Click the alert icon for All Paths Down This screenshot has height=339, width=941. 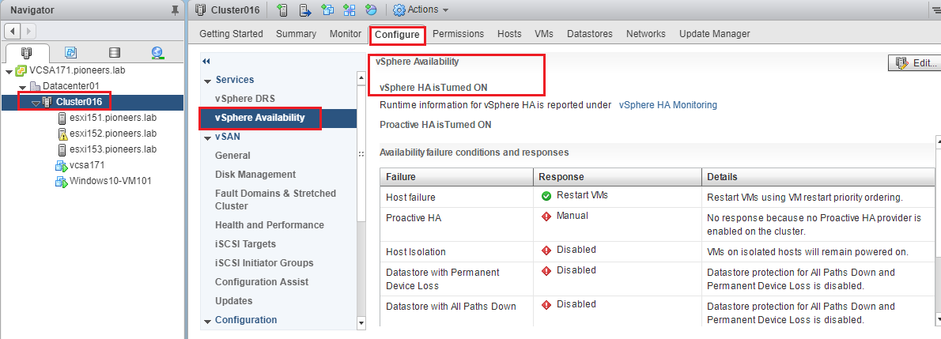[546, 305]
